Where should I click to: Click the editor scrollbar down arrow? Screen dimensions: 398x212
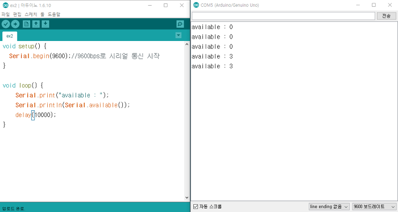187,197
